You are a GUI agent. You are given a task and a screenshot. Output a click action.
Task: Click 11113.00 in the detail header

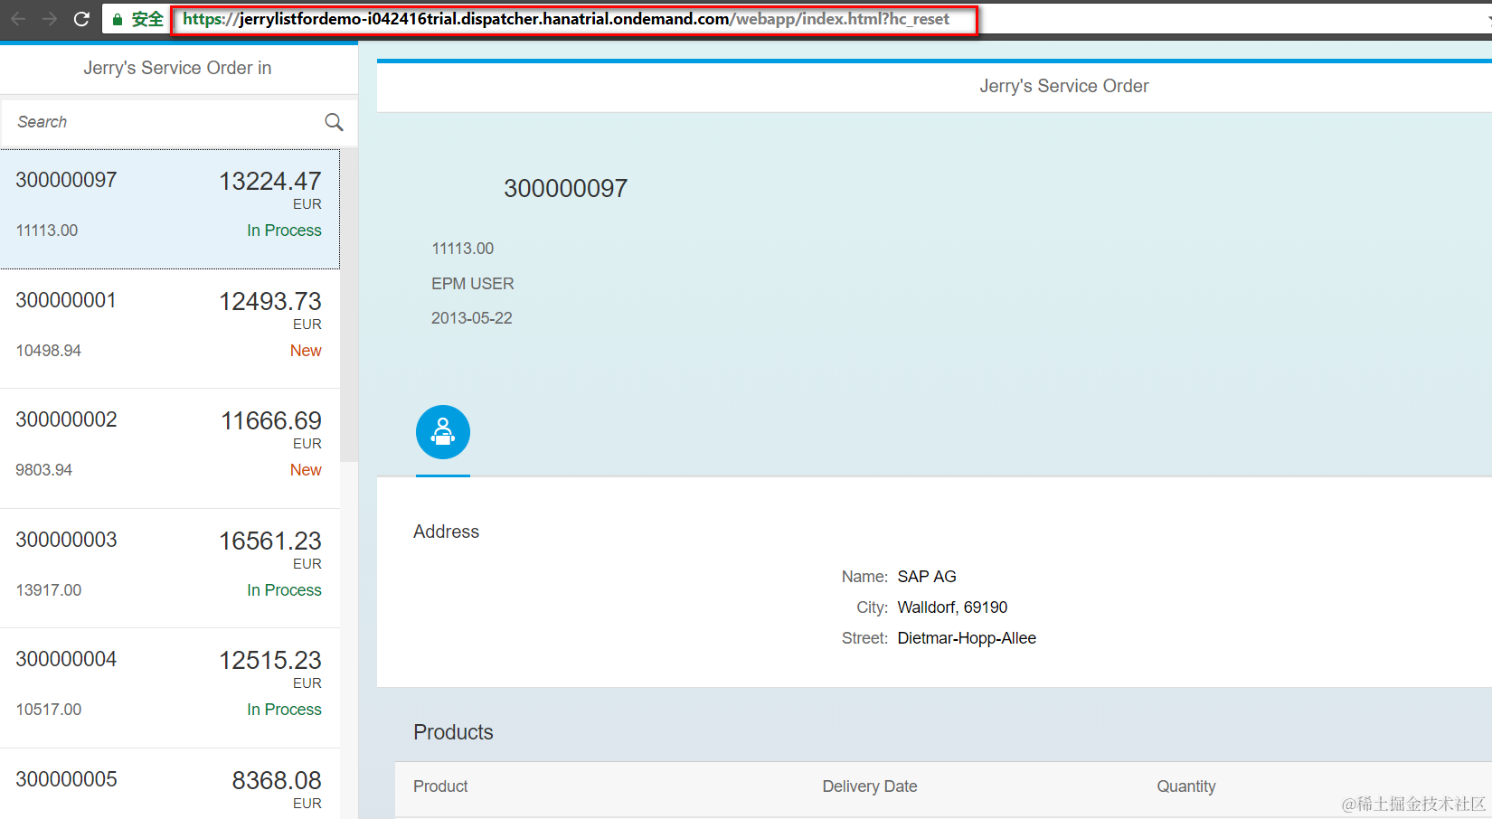[x=463, y=249]
